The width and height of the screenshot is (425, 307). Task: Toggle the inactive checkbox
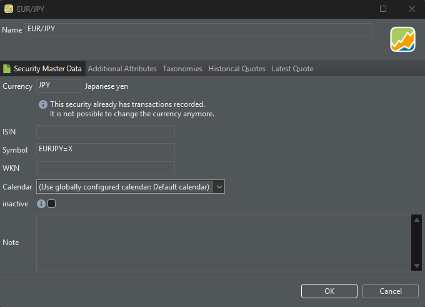51,204
